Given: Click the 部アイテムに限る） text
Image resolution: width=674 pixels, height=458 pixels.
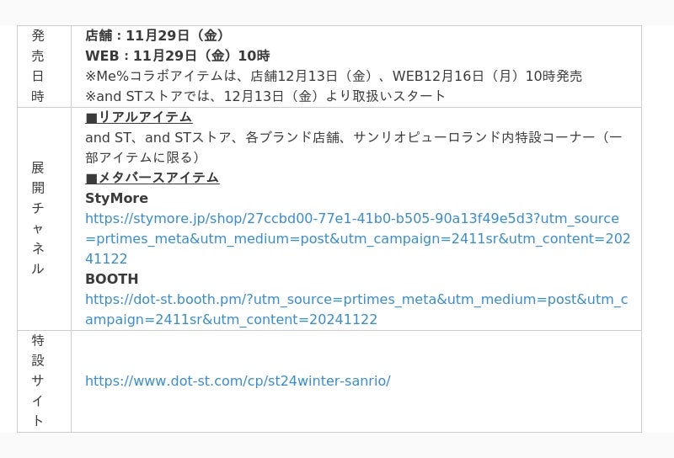Looking at the screenshot, I should point(142,157).
